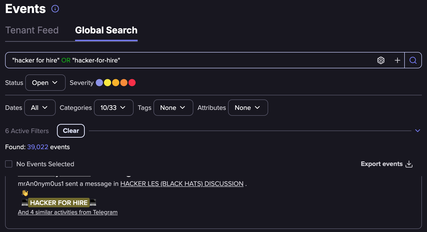This screenshot has width=427, height=232.
Task: Check the No Events Selected checkbox
Action: [x=9, y=164]
